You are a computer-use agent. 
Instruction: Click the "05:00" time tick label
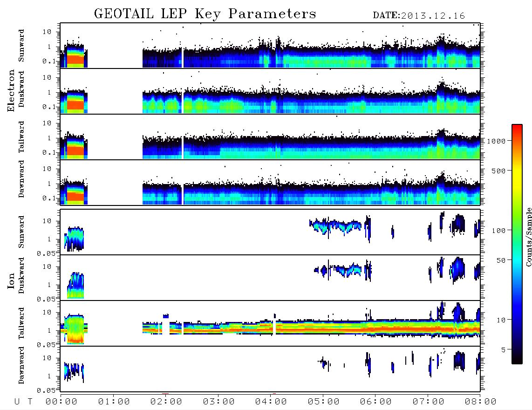323,402
